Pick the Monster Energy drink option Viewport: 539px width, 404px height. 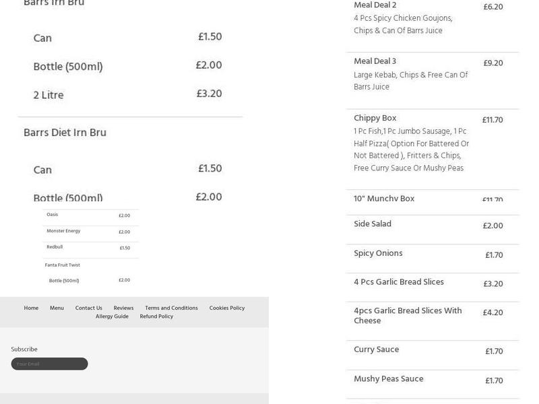click(64, 232)
